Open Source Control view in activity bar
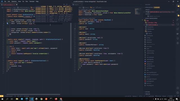 (178, 15)
